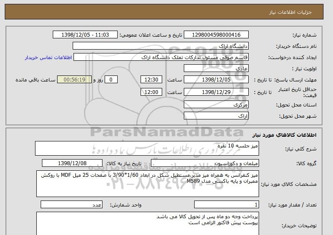Image resolution: width=333 pixels, height=235 pixels.
Task: Click the price validity time 12:00
Action: (x=151, y=92)
